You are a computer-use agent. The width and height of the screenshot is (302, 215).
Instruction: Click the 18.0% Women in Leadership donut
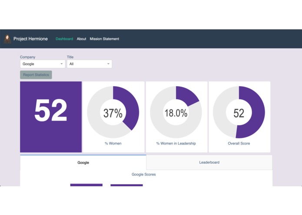point(176,112)
